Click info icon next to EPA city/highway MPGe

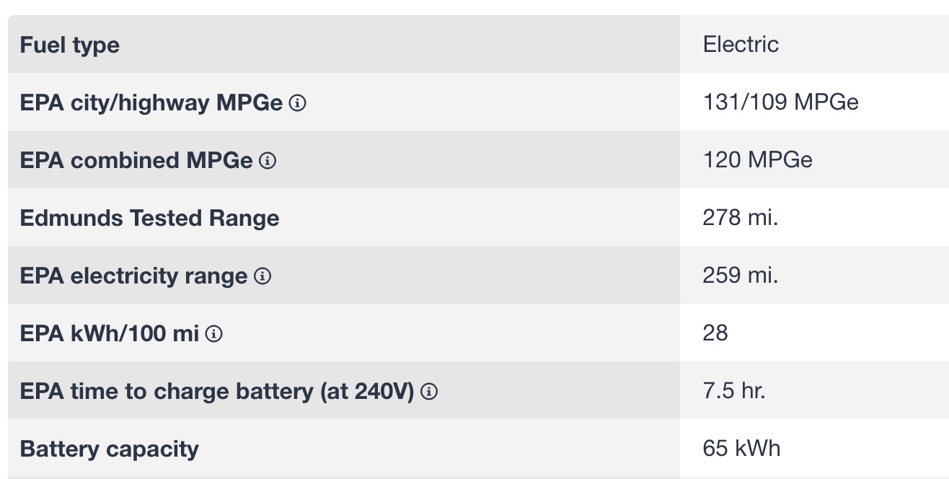[297, 103]
